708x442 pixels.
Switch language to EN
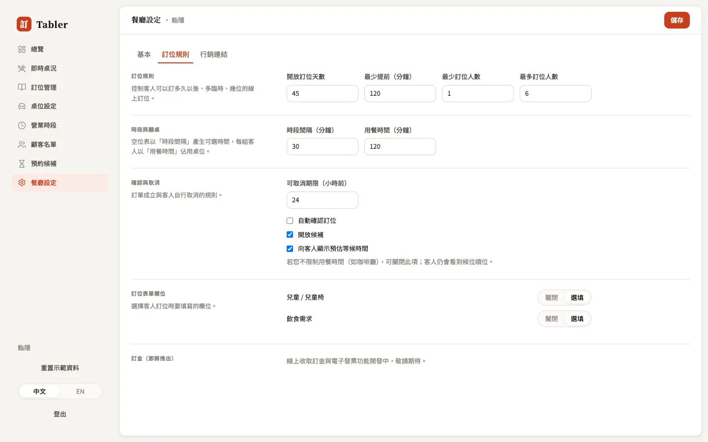tap(80, 391)
